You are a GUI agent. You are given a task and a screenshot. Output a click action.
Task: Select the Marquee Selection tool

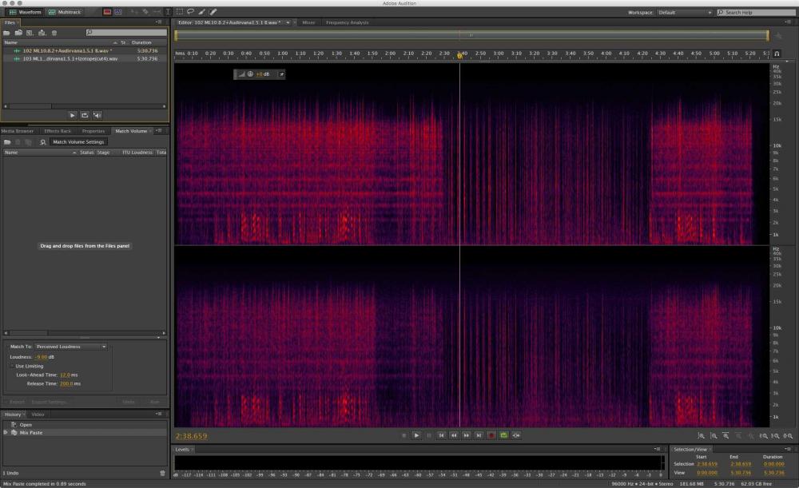[179, 12]
